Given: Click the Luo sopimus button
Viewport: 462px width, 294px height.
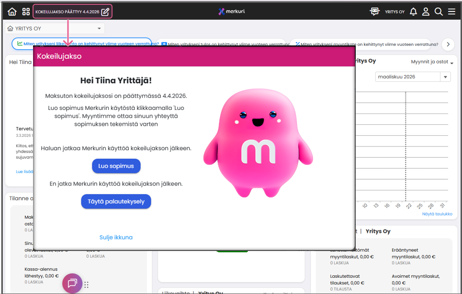Looking at the screenshot, I should (x=116, y=166).
